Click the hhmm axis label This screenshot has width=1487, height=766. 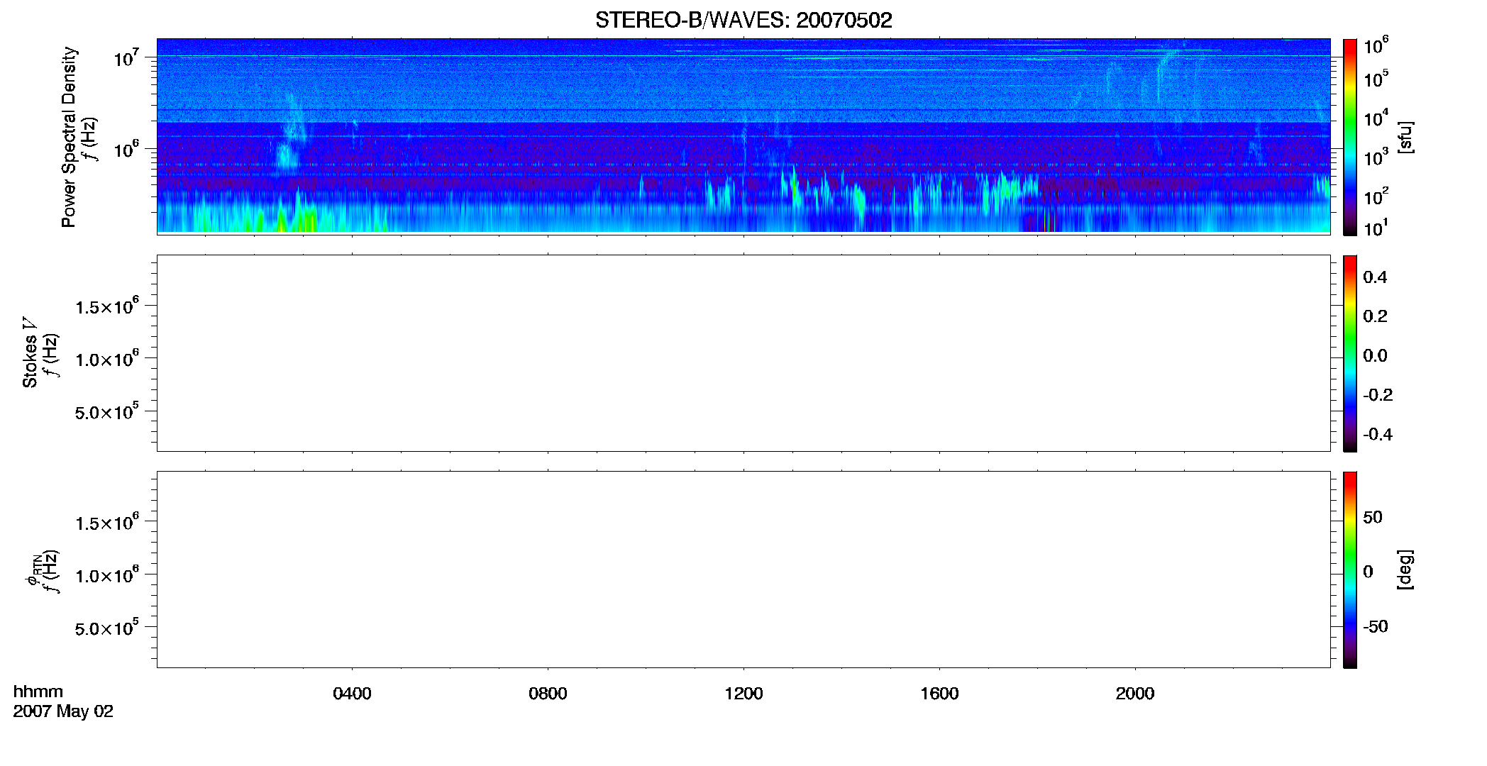(x=38, y=692)
